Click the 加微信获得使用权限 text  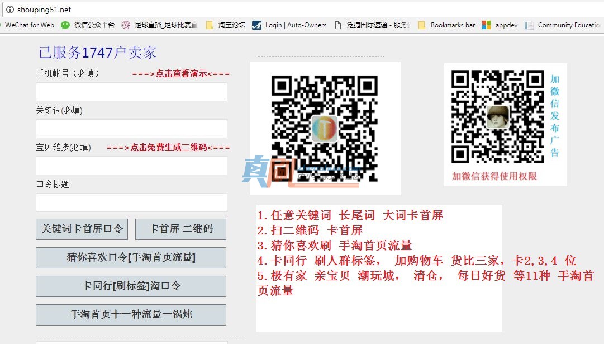tap(494, 176)
